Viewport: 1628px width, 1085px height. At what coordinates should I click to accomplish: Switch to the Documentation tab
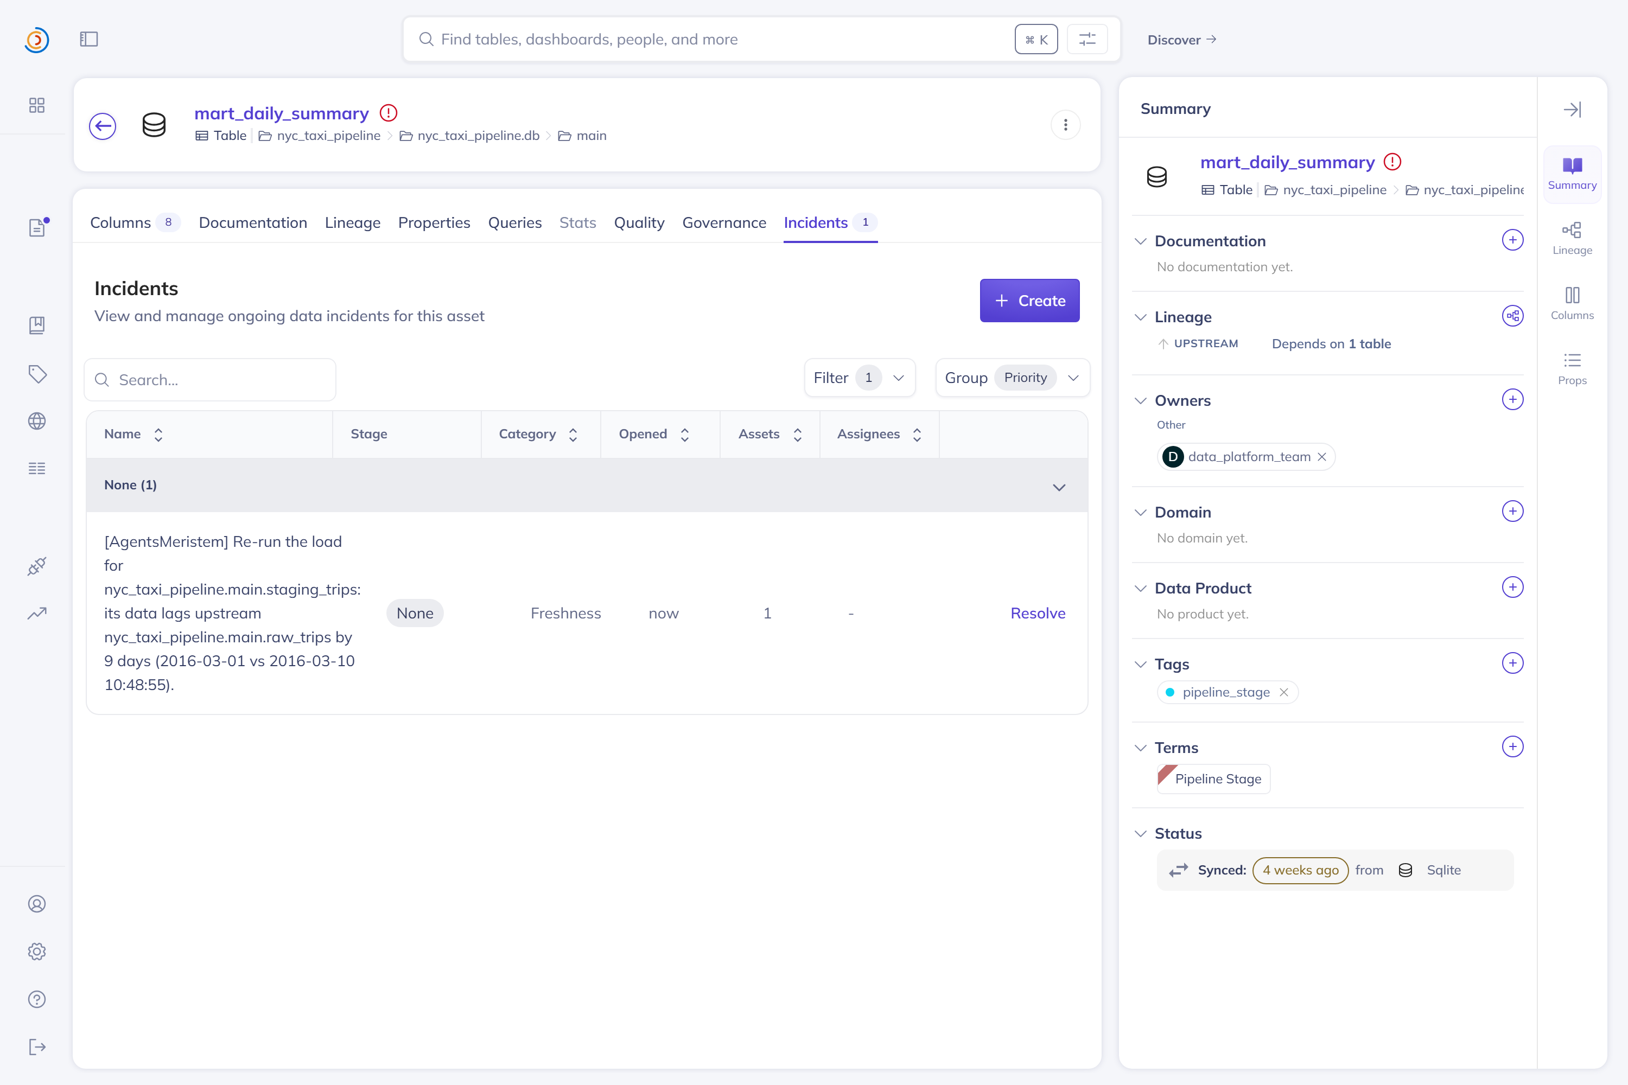click(x=253, y=223)
